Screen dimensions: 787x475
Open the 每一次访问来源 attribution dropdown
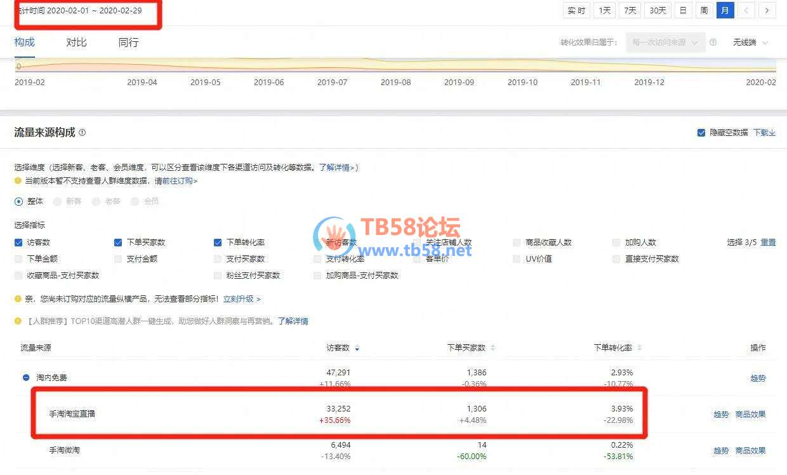(665, 43)
